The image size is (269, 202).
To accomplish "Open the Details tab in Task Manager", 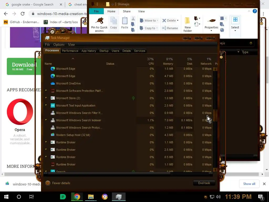I will pyautogui.click(x=126, y=51).
